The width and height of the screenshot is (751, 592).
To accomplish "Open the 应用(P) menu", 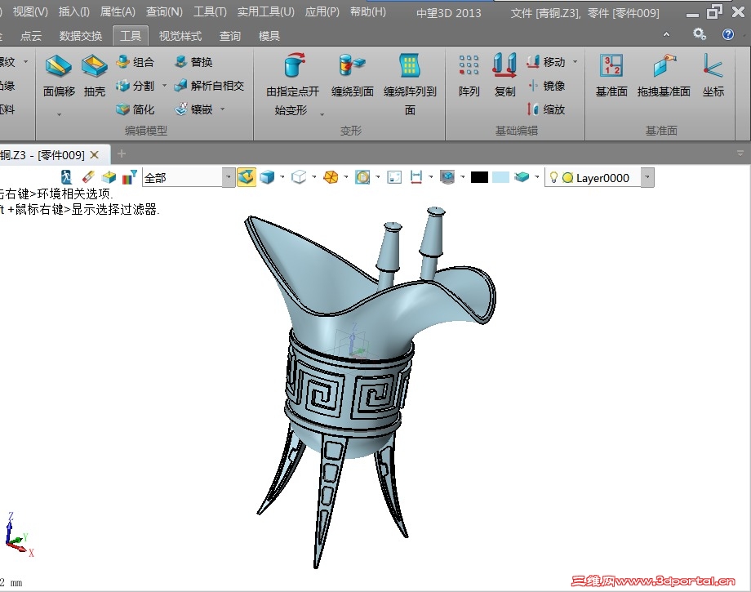I will click(x=322, y=12).
